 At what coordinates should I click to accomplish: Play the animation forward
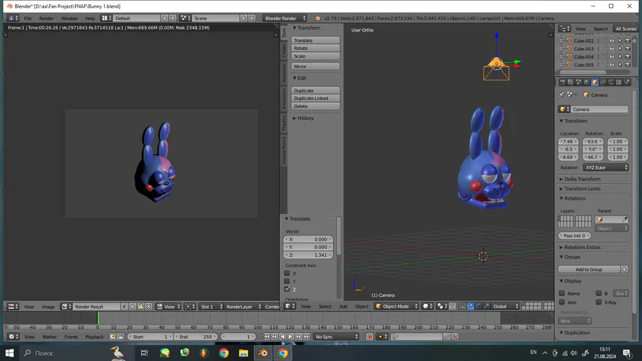pos(290,337)
